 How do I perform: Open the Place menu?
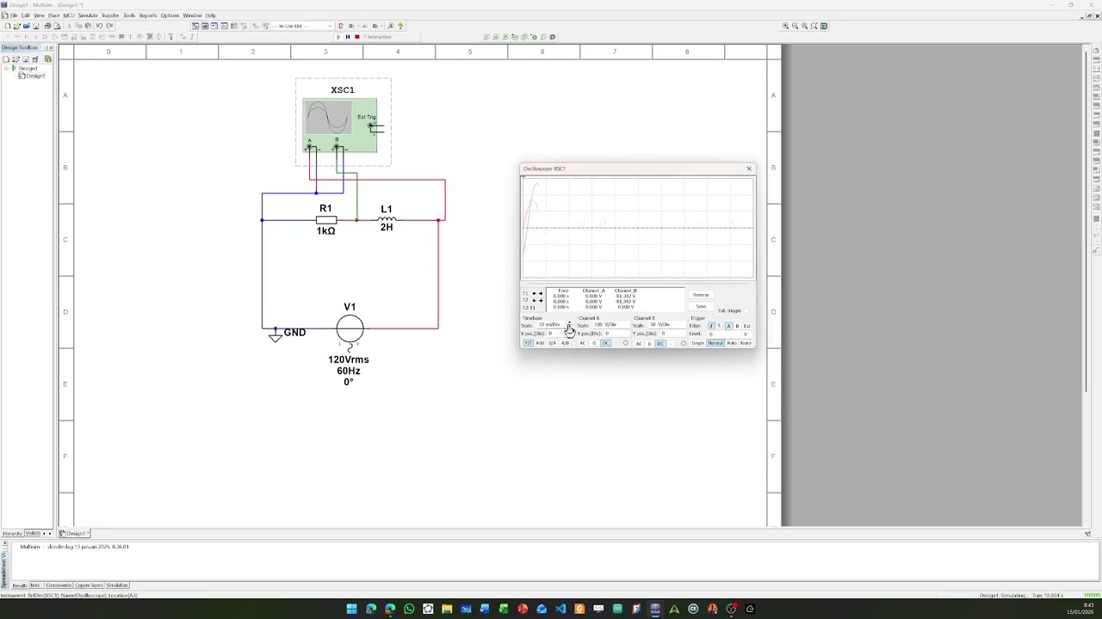pos(54,15)
